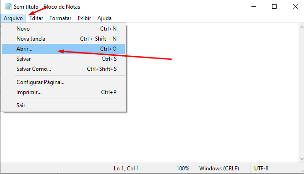The width and height of the screenshot is (304, 174).
Task: Choose Salvar from the menu
Action: (63, 59)
